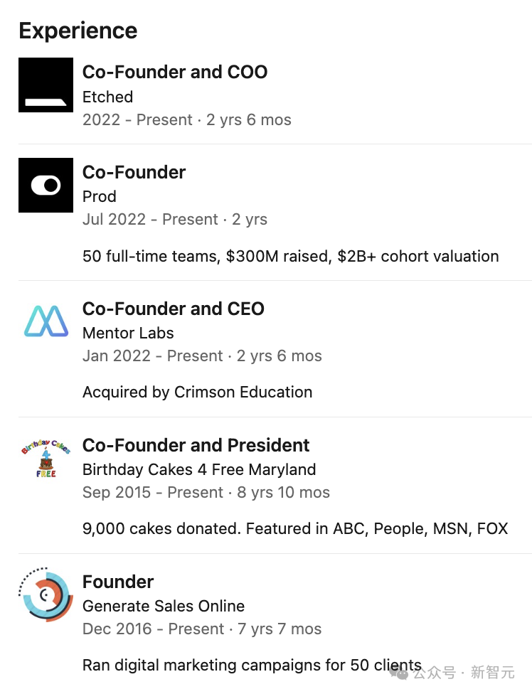This screenshot has height=694, width=532.
Task: Open the Mentor Labs logo
Action: (46, 321)
